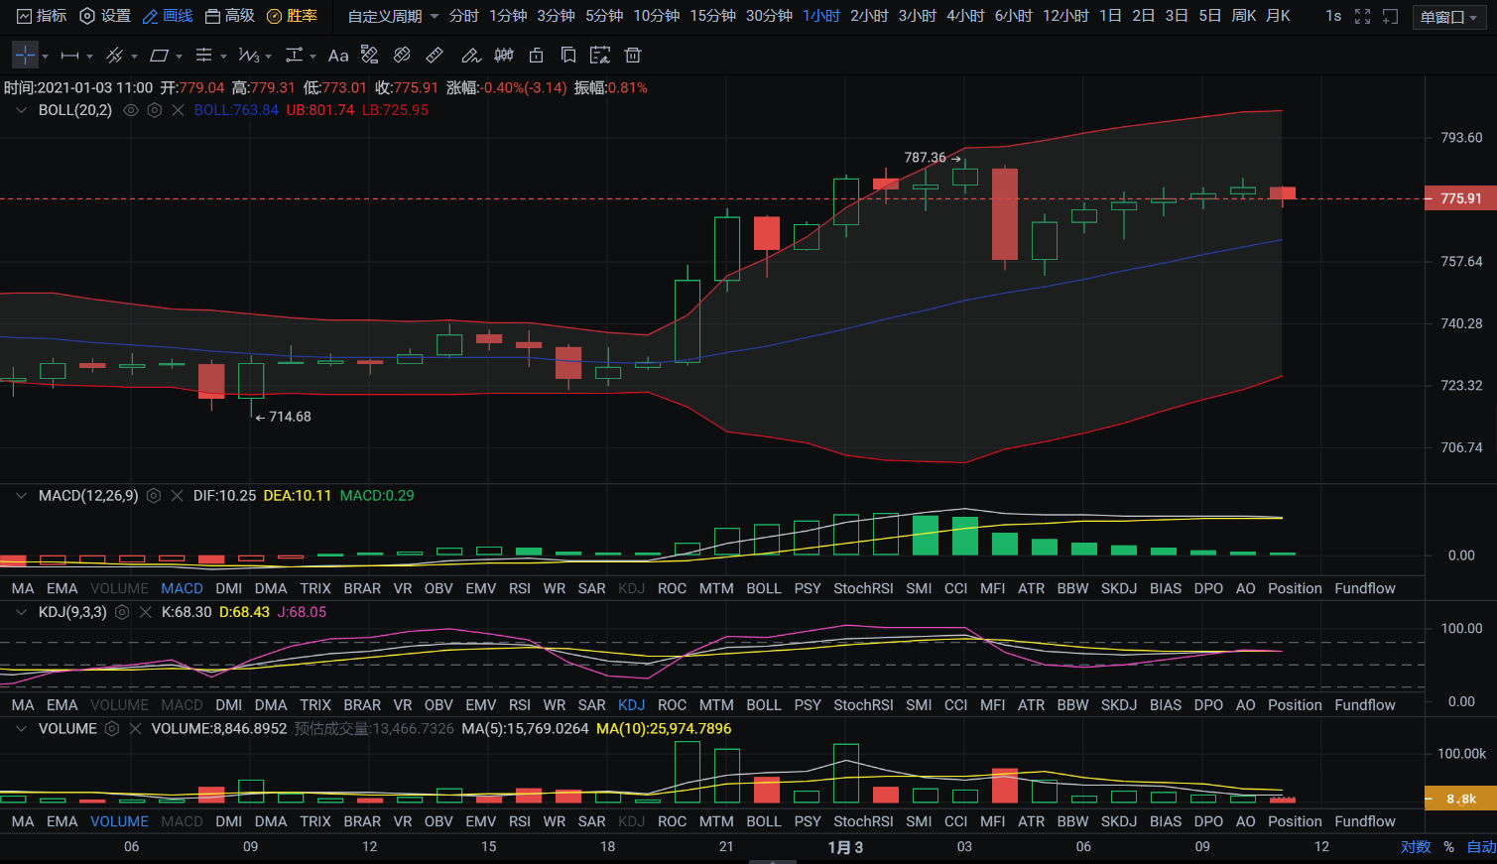
Task: Toggle 对数 logarithmic scale
Action: pos(1416,846)
